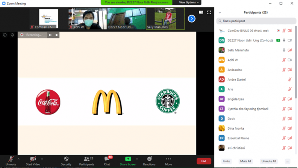Select participant Andrawina in the list
Image resolution: width=298 pixels, height=168 pixels.
click(256, 70)
